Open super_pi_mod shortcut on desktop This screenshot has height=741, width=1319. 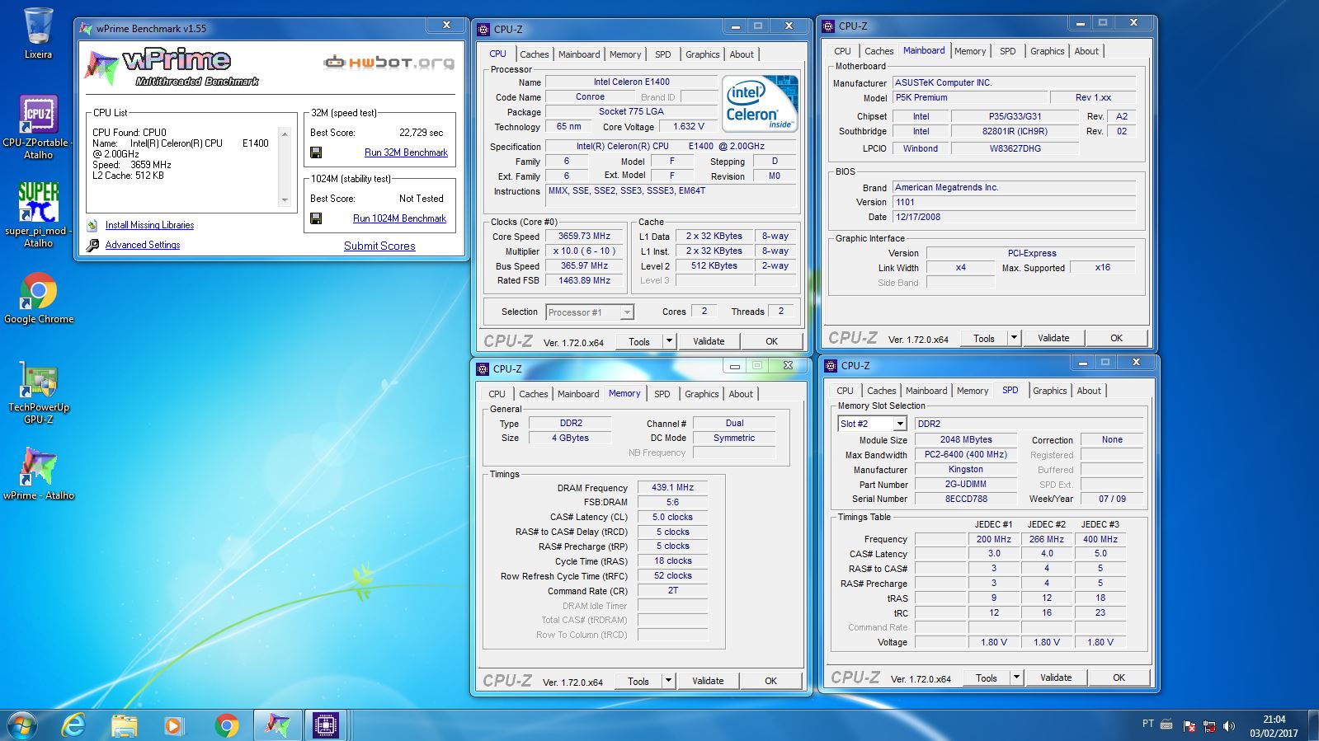[38, 214]
